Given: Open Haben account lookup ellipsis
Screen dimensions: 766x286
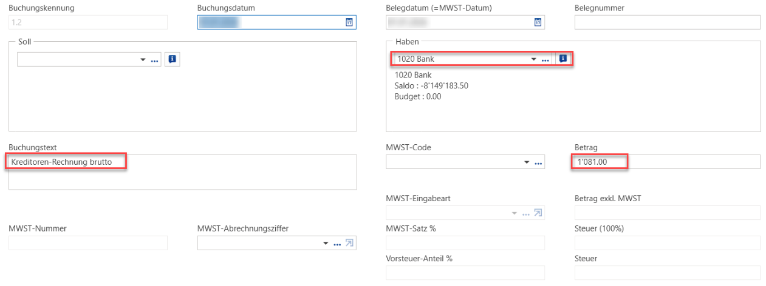Looking at the screenshot, I should click(545, 59).
